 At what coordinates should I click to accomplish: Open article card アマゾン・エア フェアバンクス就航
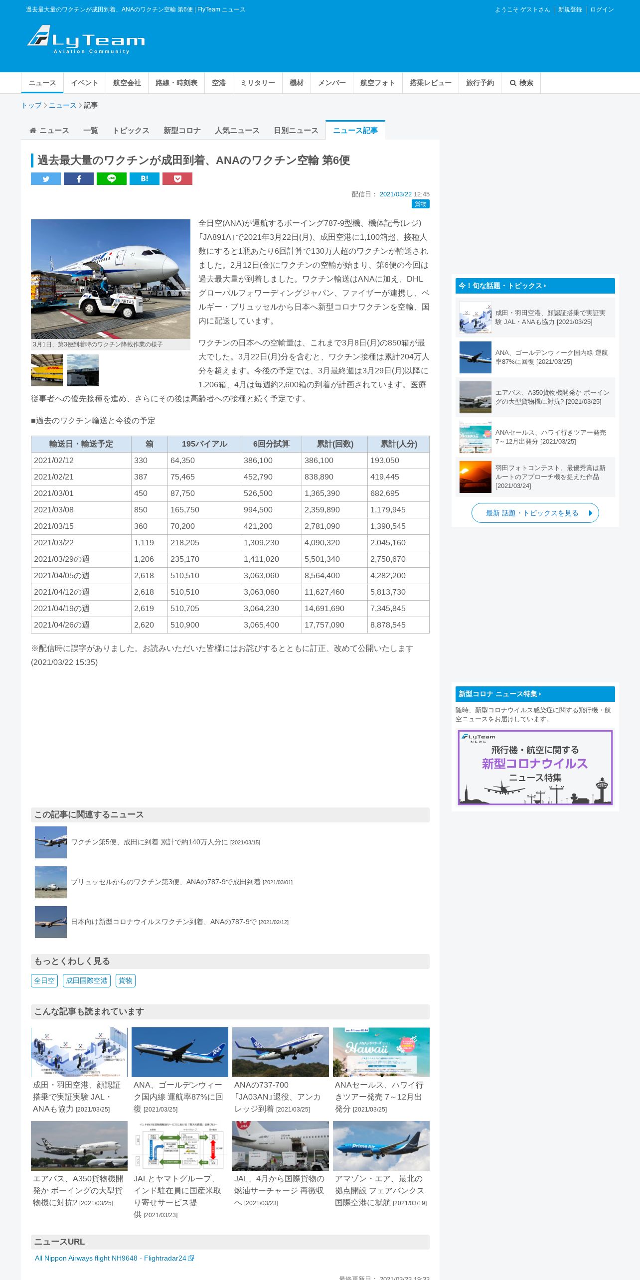(x=381, y=1164)
